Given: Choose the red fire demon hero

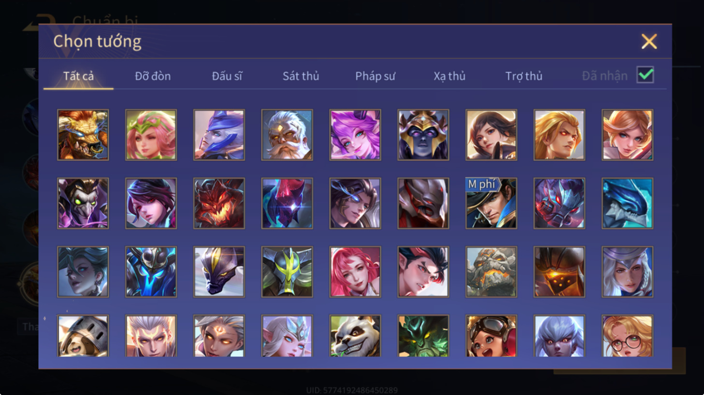Looking at the screenshot, I should (x=219, y=203).
